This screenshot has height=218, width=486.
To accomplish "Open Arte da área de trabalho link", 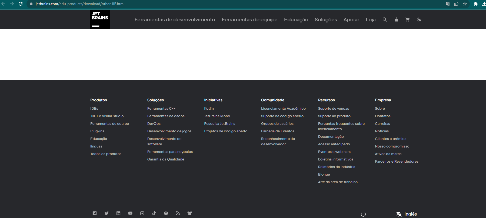I will point(338,182).
